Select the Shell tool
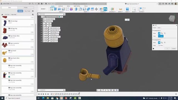 tap(84, 9)
